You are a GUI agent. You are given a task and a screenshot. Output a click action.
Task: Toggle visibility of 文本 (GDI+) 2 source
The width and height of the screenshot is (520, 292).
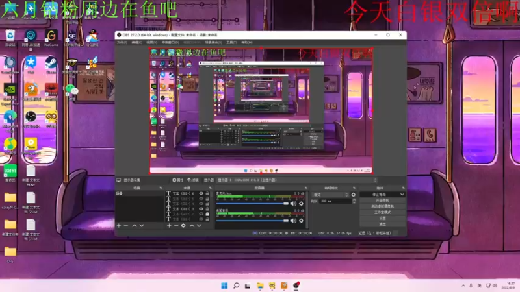pos(201,214)
